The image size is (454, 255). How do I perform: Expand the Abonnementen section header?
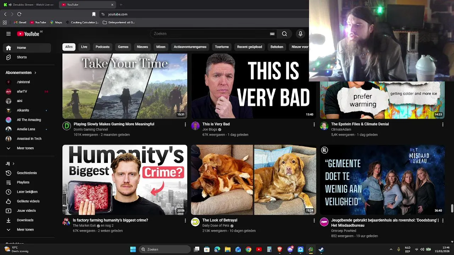click(x=21, y=73)
